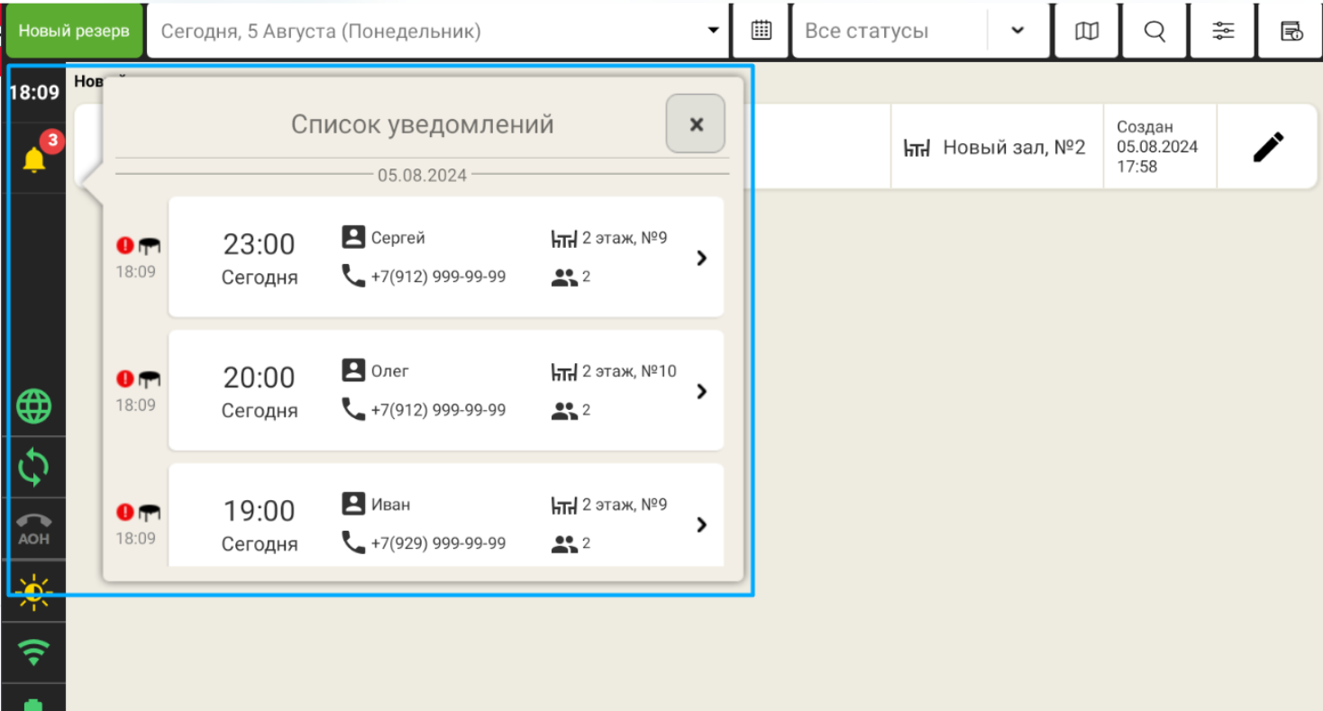
Task: Close the notifications list panel
Action: point(695,124)
